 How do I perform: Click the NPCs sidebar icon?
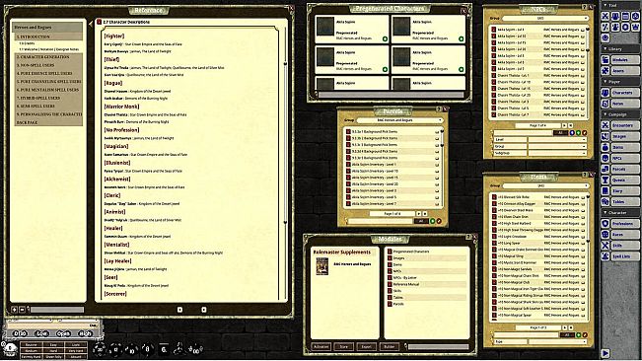click(x=606, y=158)
